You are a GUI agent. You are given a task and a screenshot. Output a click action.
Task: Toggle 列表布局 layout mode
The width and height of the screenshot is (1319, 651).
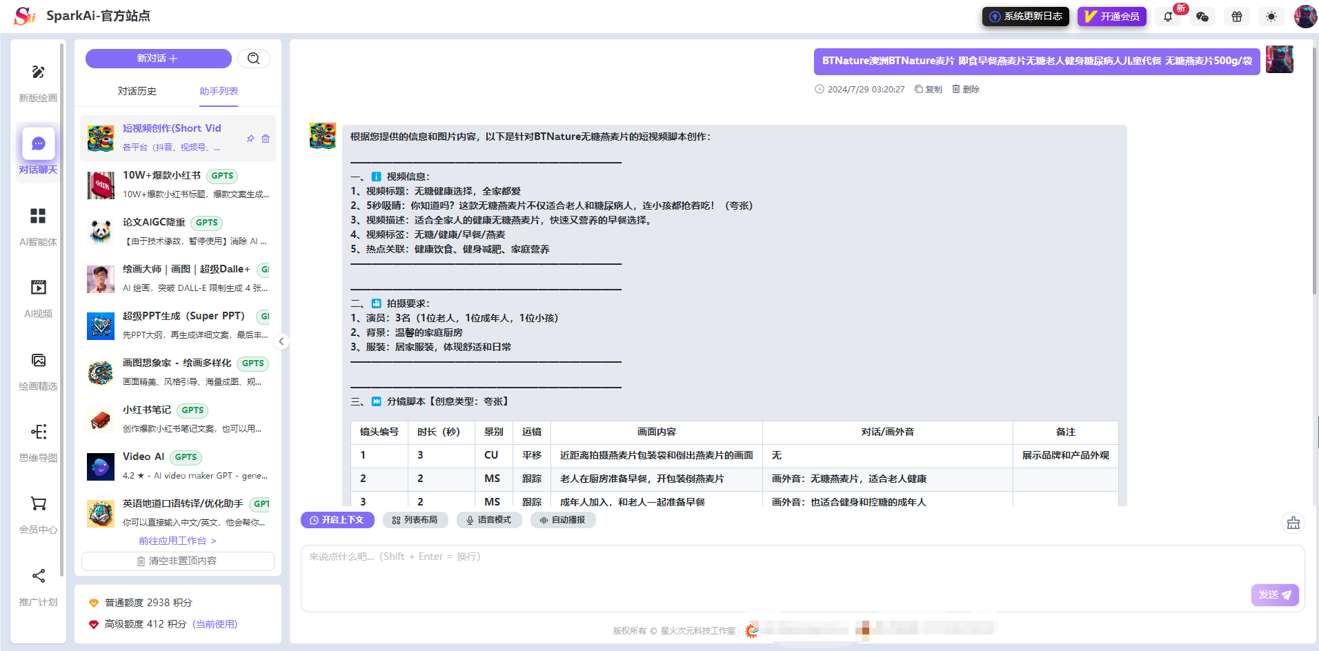coord(415,520)
